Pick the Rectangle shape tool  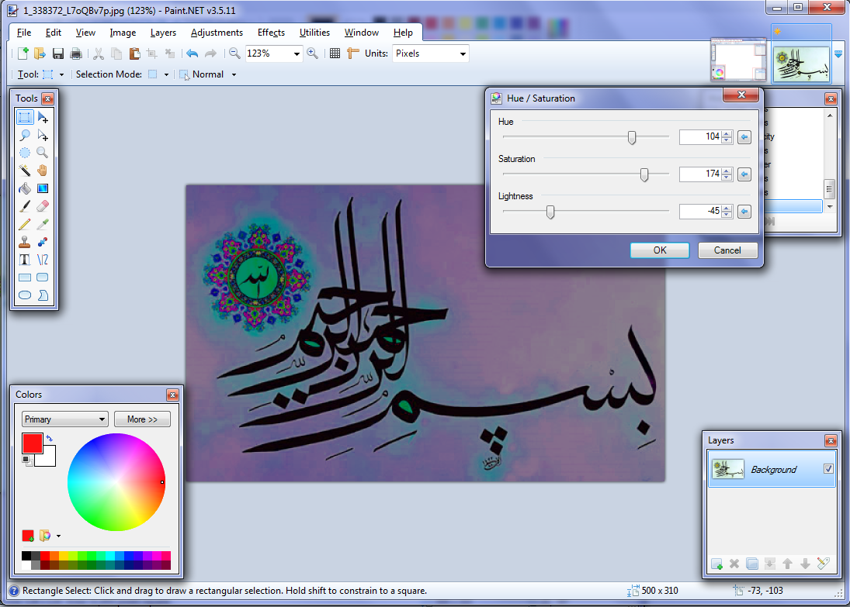pos(24,278)
